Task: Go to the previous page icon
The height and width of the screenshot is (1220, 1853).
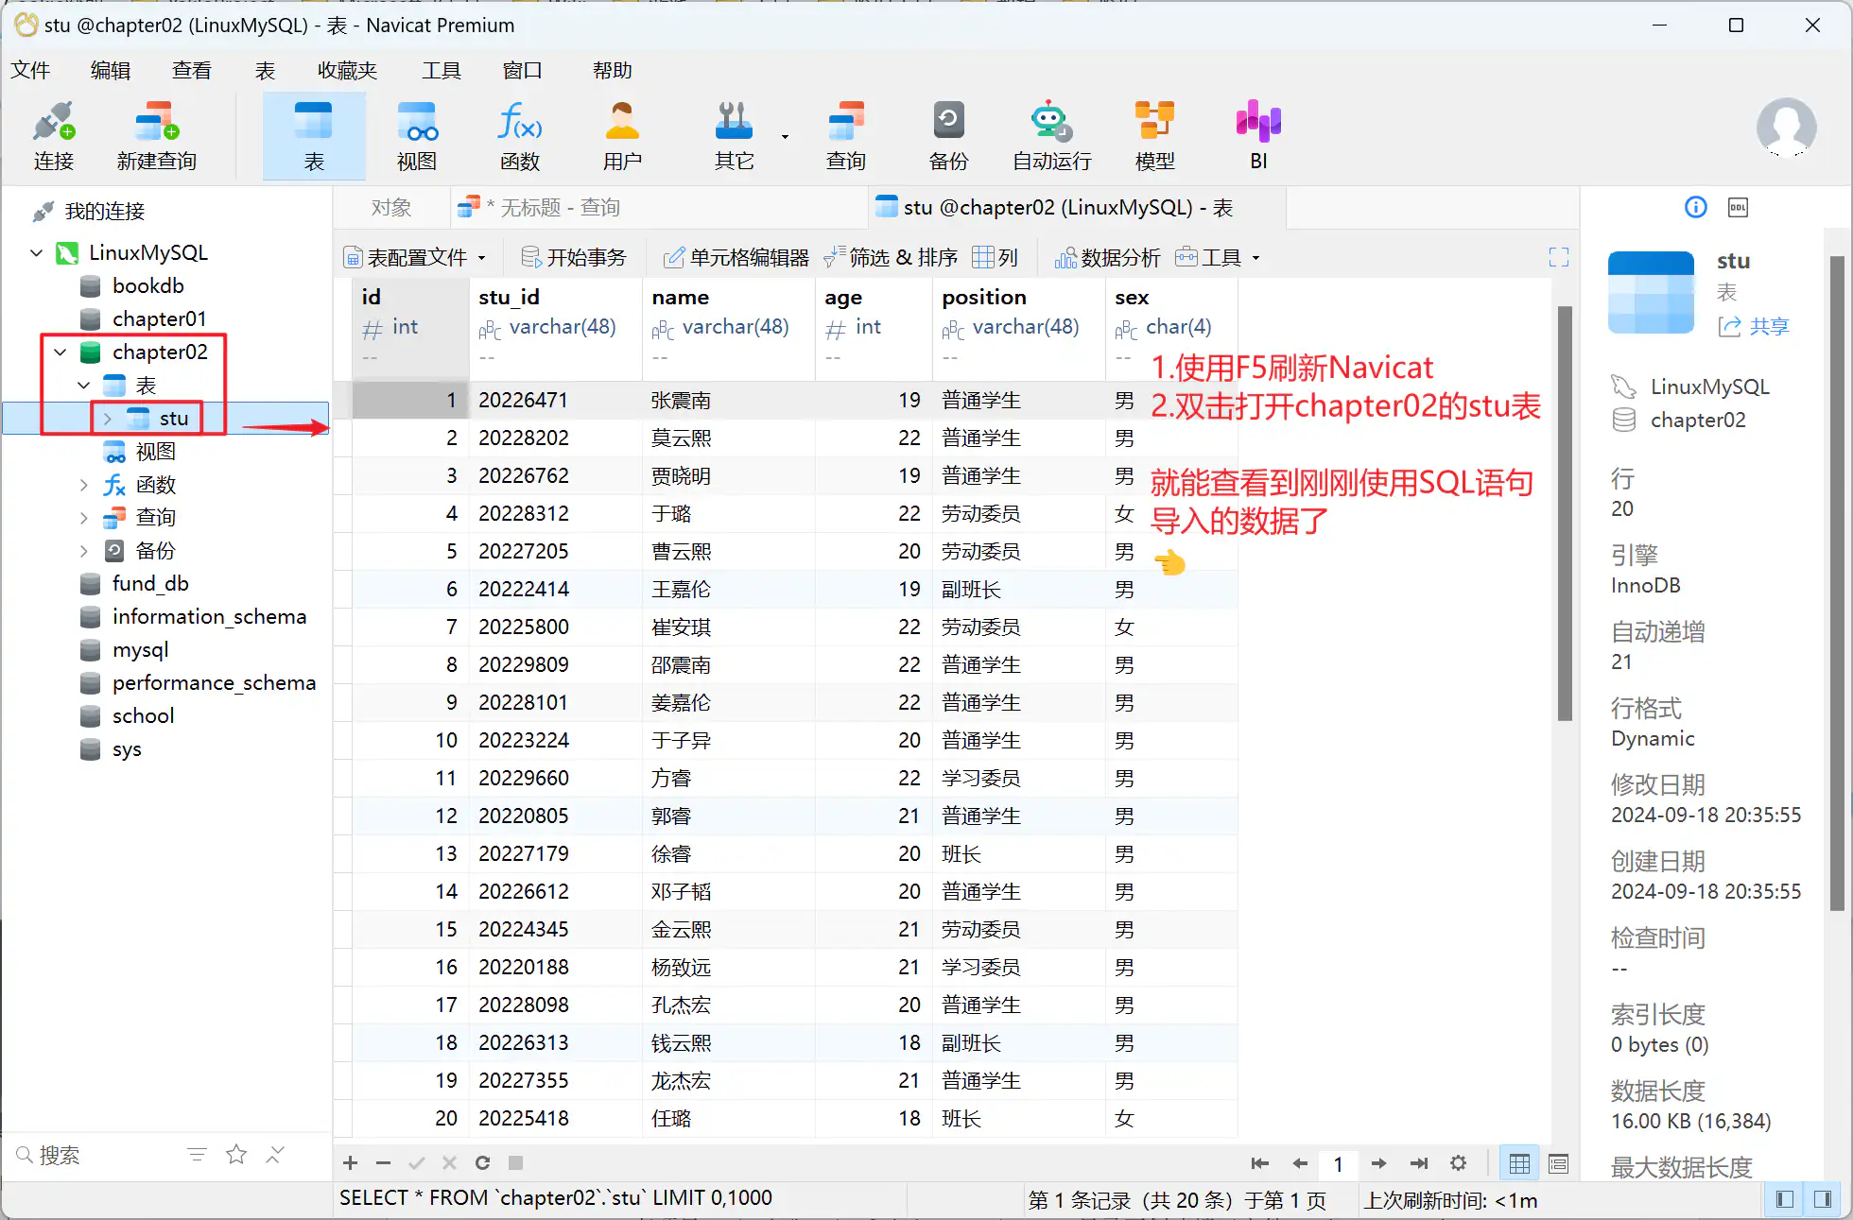Action: coord(1300,1163)
